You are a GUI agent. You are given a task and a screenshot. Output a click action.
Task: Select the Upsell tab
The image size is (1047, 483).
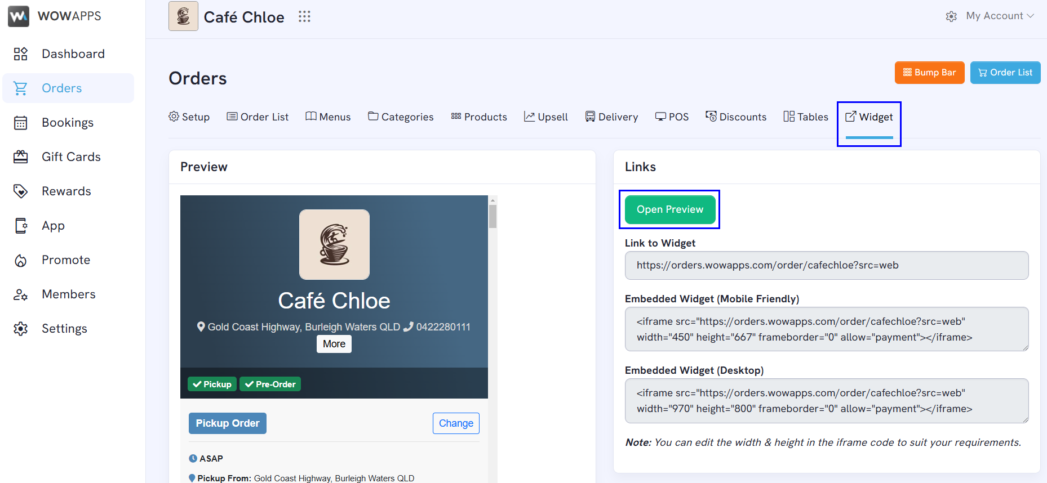tap(546, 117)
